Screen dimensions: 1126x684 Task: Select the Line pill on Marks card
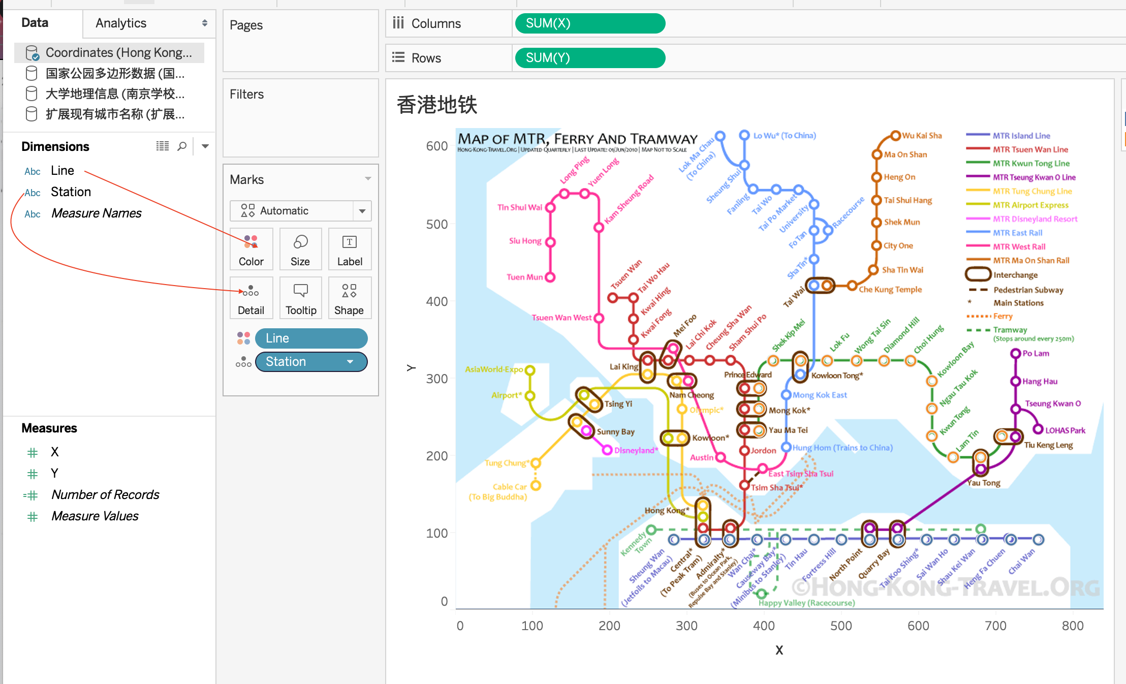tap(311, 338)
